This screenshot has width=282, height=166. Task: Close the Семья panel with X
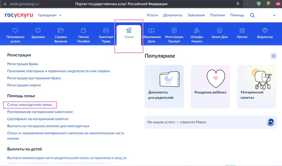click(274, 56)
